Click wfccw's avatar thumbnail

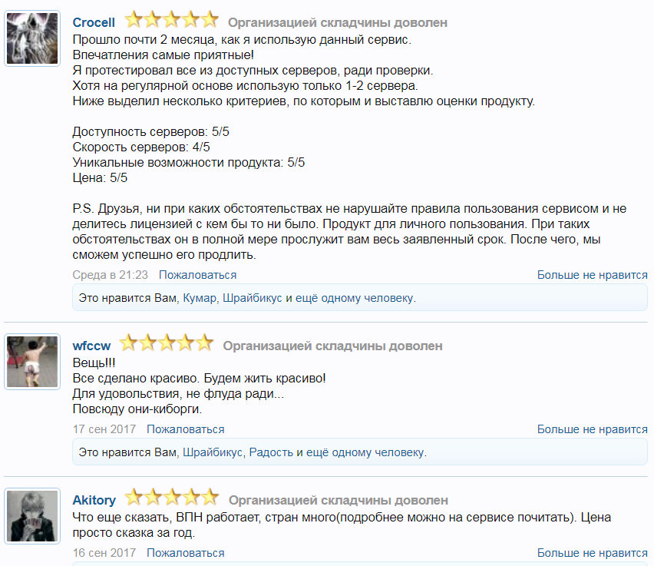click(32, 361)
